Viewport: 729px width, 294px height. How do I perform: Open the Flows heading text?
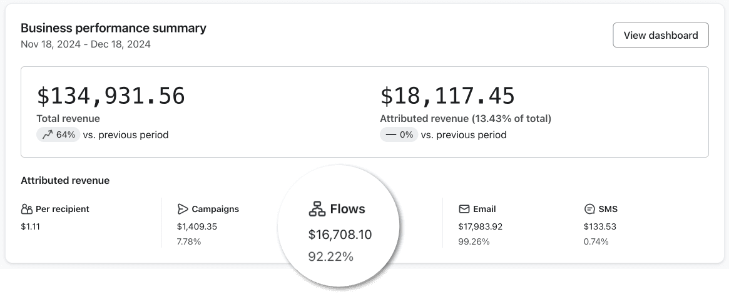(348, 209)
